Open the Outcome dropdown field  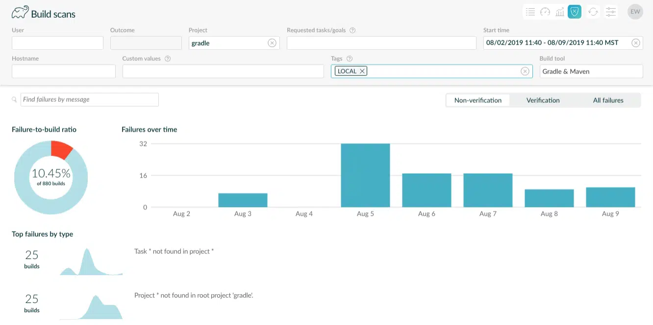[146, 43]
